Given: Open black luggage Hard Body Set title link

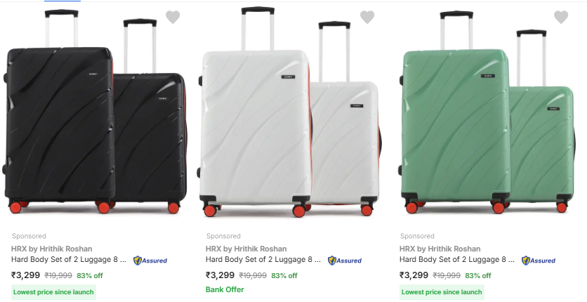Looking at the screenshot, I should [x=69, y=259].
